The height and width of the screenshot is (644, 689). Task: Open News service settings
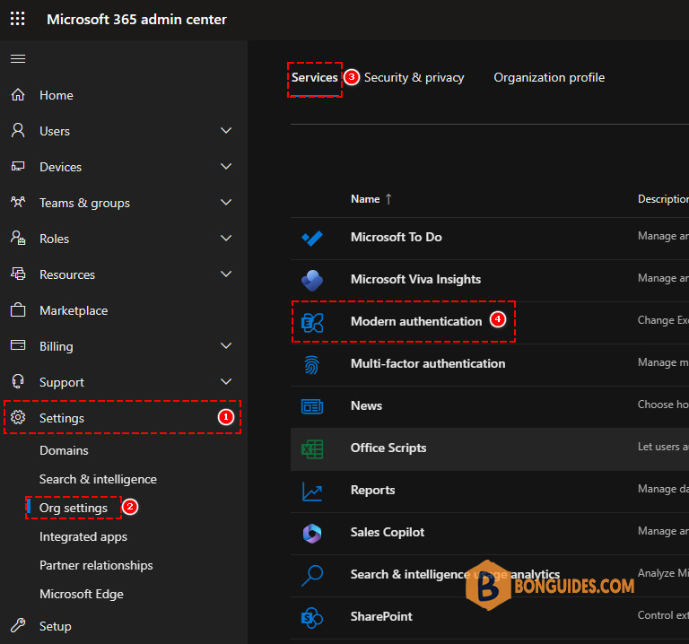(366, 405)
